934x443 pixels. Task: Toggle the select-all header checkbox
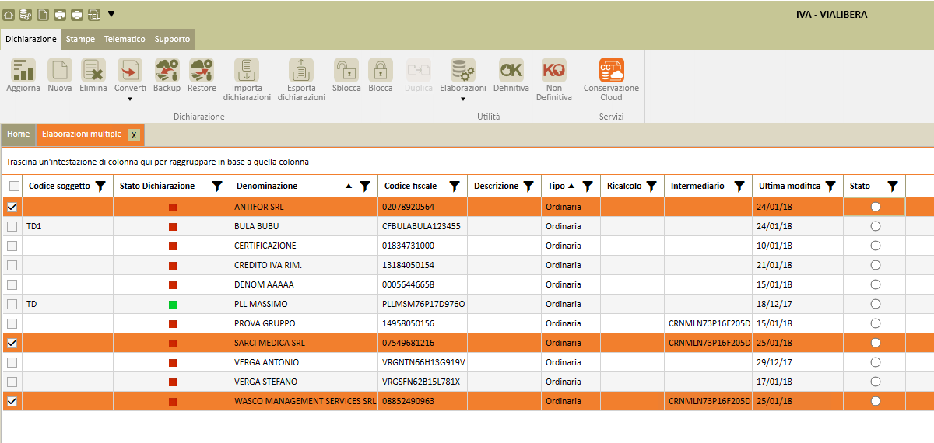[14, 187]
